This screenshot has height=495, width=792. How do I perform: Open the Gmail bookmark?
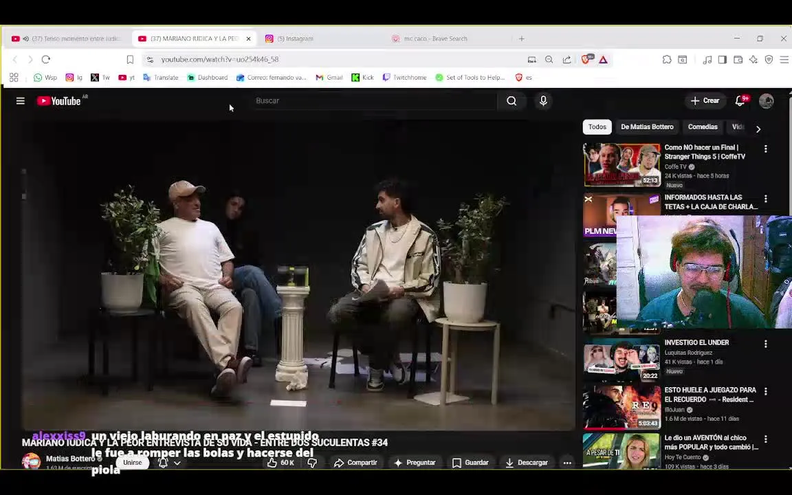point(329,77)
